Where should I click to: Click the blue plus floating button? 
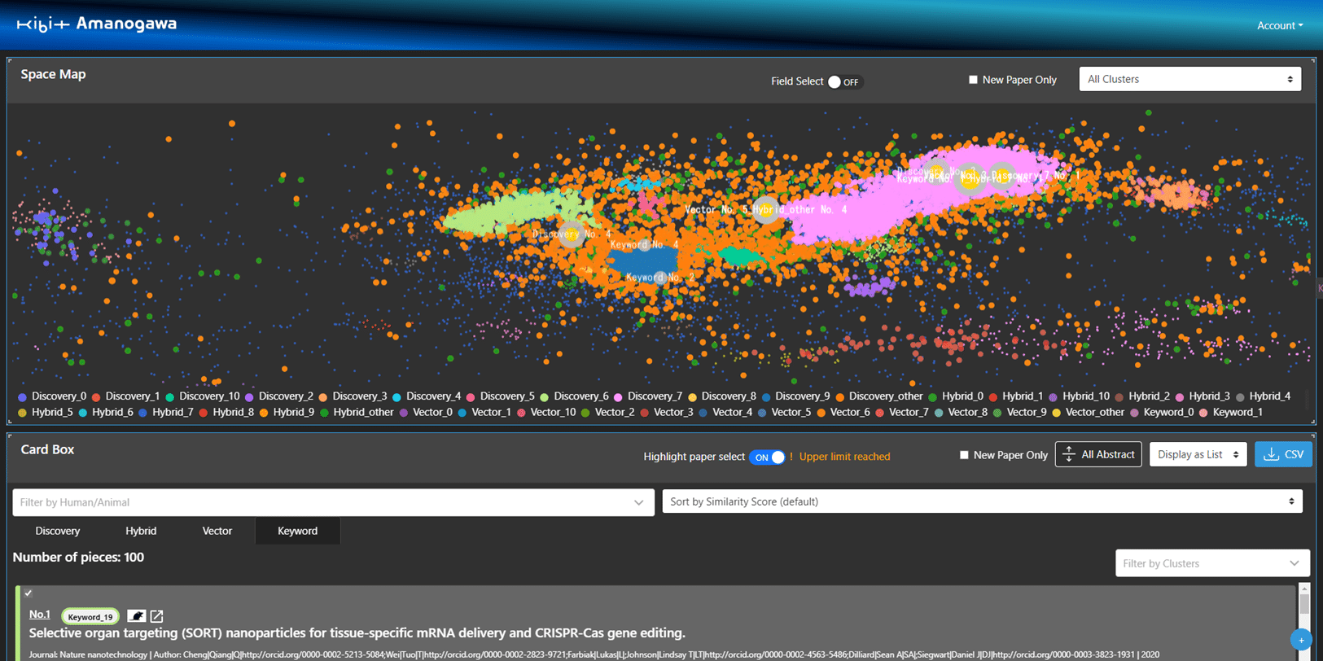coord(1301,640)
